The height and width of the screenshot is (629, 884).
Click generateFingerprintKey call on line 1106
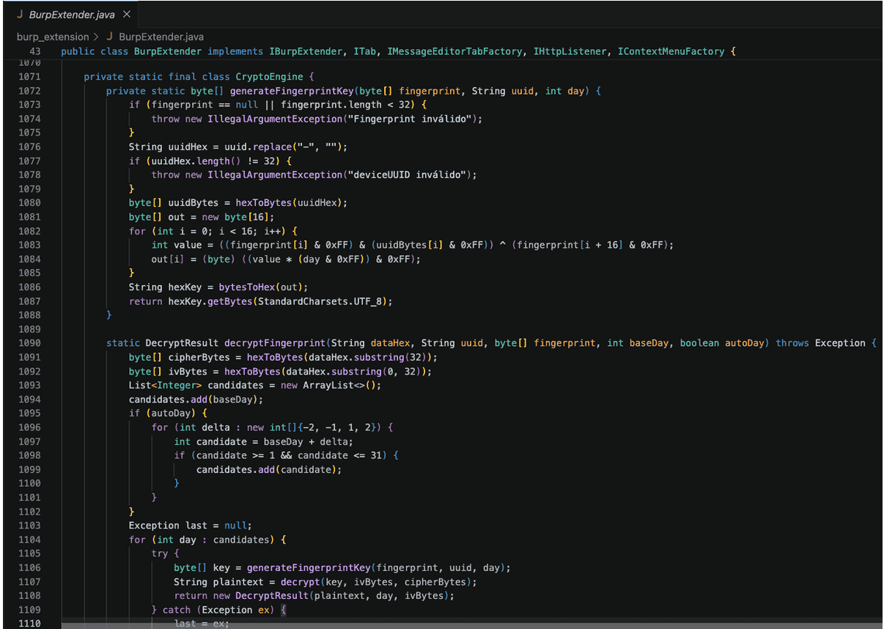coord(309,567)
